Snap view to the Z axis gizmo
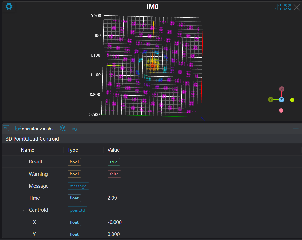302x240 pixels. (x=281, y=100)
